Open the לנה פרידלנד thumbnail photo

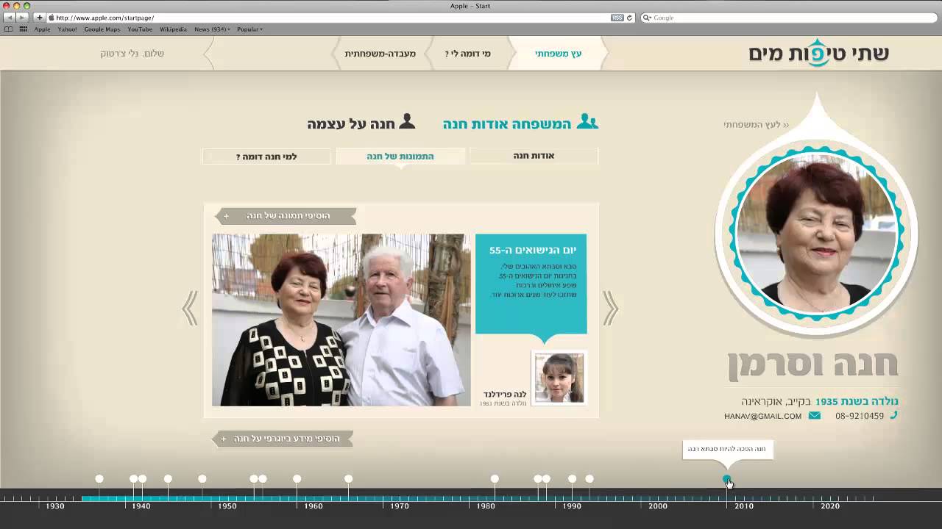point(559,378)
